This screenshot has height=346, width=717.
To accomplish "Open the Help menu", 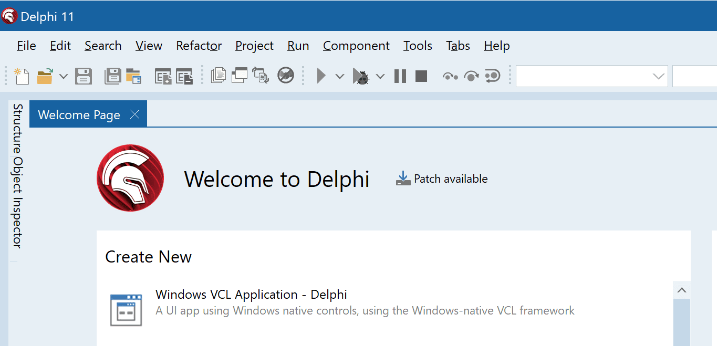I will pos(497,46).
